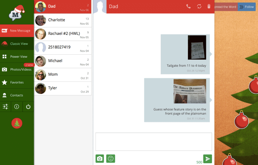Click the Spread the Word button
The image size is (258, 165).
point(226,7)
